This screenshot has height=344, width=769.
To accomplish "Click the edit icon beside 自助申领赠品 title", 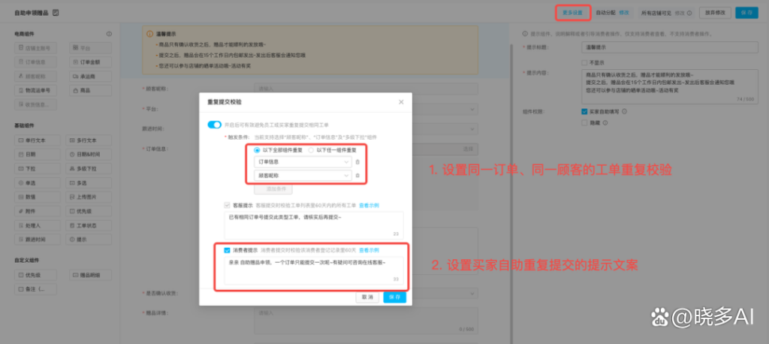I will 56,13.
